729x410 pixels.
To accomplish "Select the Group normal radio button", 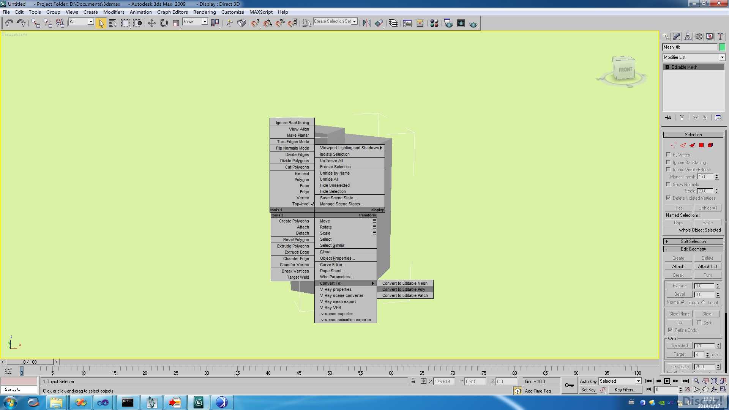I will tap(683, 302).
